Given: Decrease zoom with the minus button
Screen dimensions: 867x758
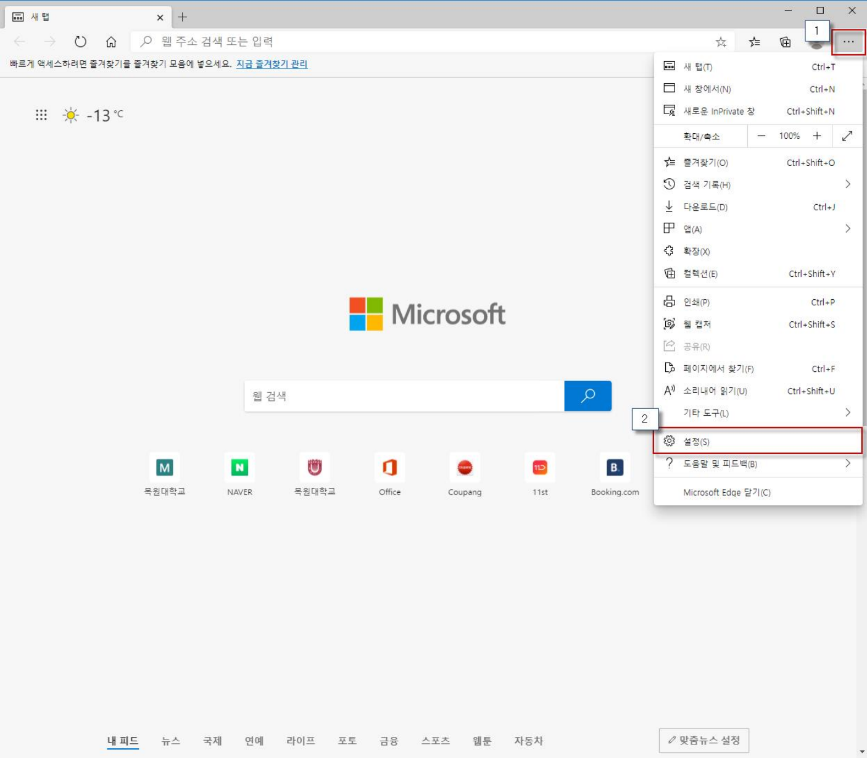Looking at the screenshot, I should 761,136.
